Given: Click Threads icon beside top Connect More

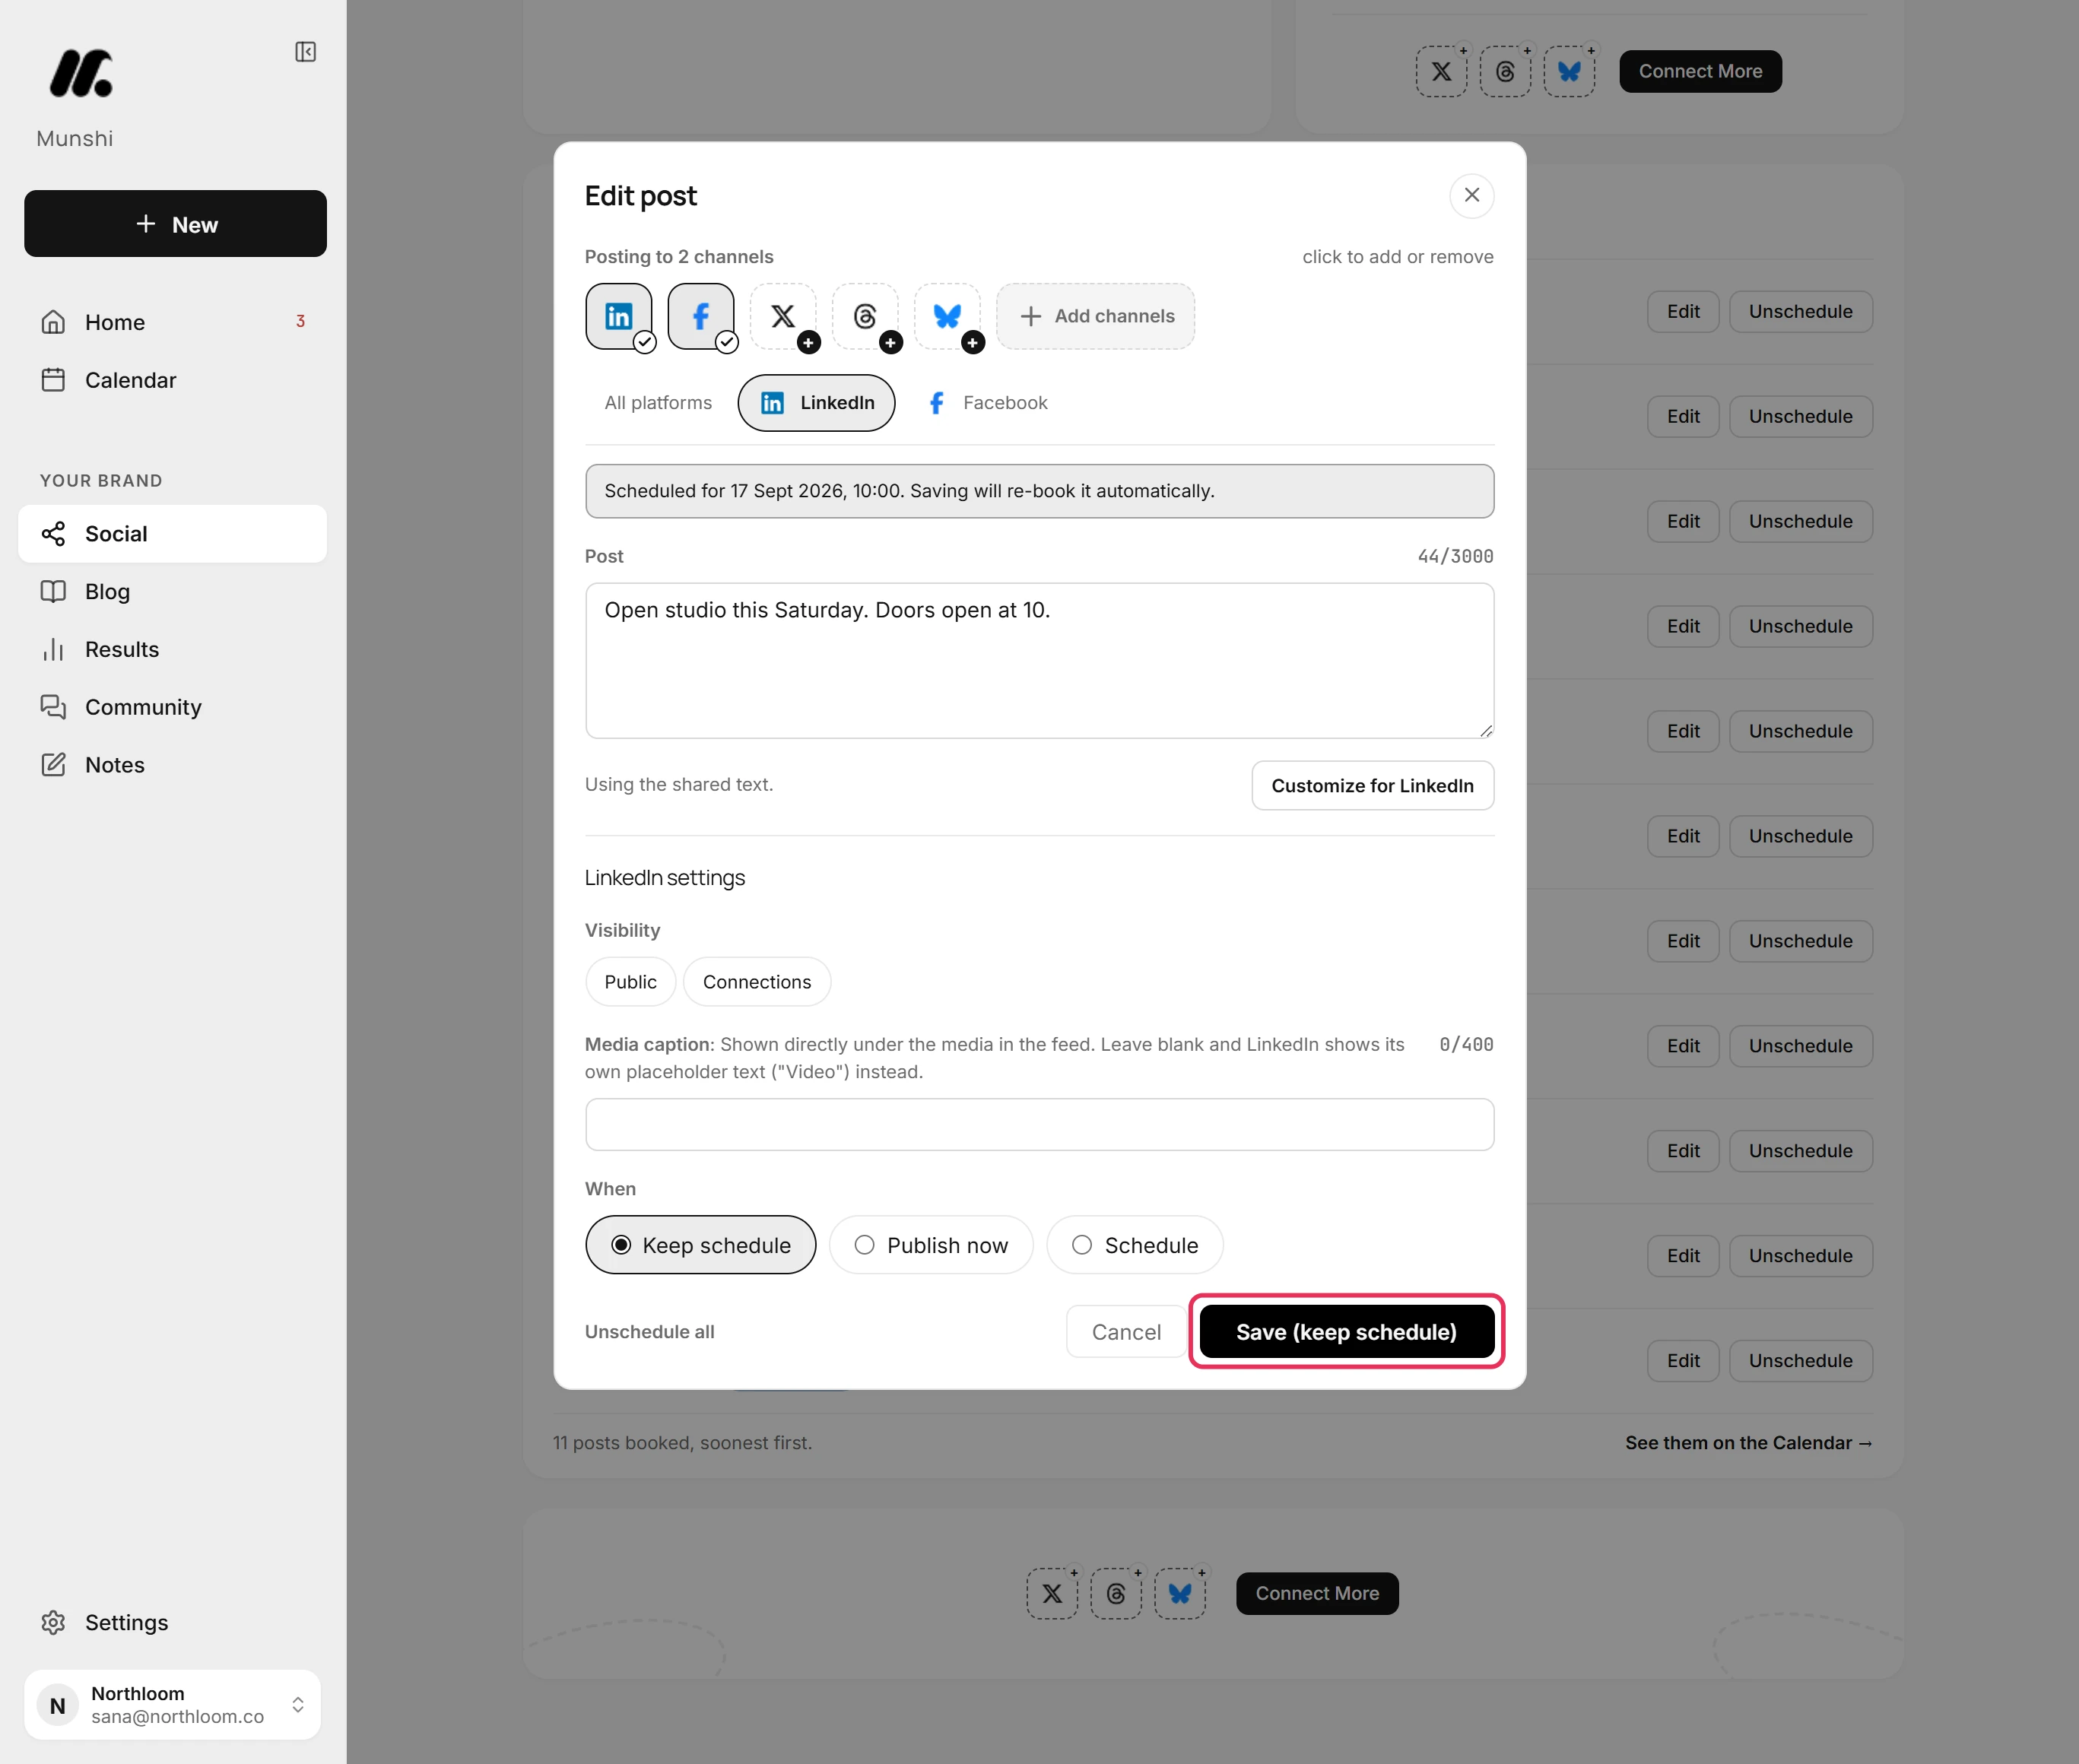Looking at the screenshot, I should click(1505, 71).
